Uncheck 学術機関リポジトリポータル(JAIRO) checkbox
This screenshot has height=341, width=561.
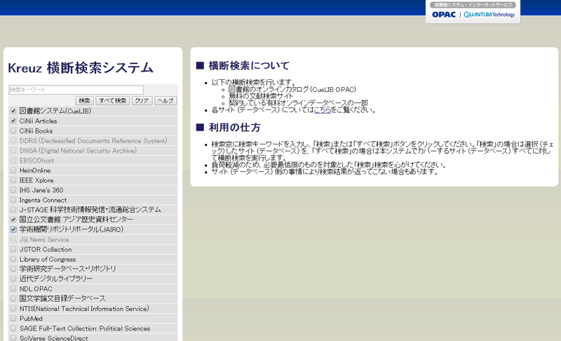(13, 229)
